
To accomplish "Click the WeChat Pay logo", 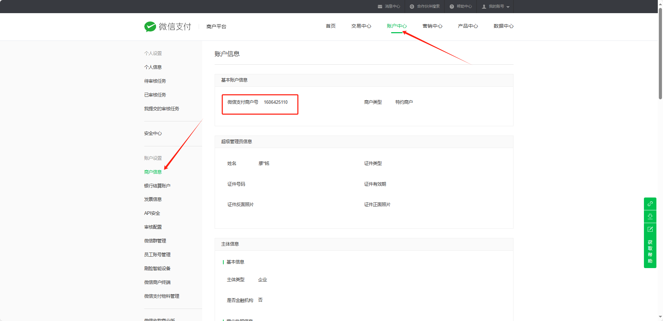I will pyautogui.click(x=150, y=27).
